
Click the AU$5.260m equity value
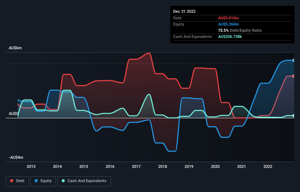[228, 24]
